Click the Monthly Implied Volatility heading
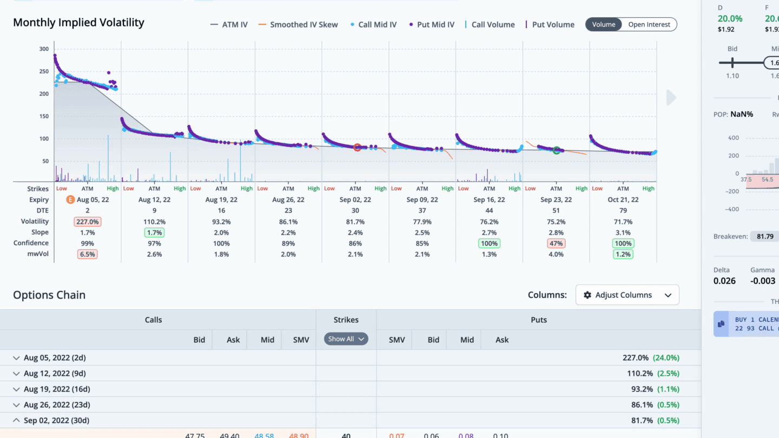 tap(78, 23)
